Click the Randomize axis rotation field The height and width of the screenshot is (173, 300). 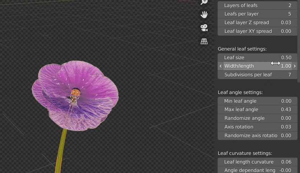coord(257,135)
